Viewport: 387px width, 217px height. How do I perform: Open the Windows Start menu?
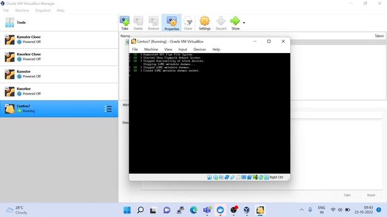(127, 210)
